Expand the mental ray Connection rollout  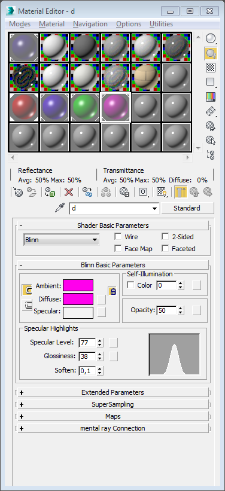(113, 428)
